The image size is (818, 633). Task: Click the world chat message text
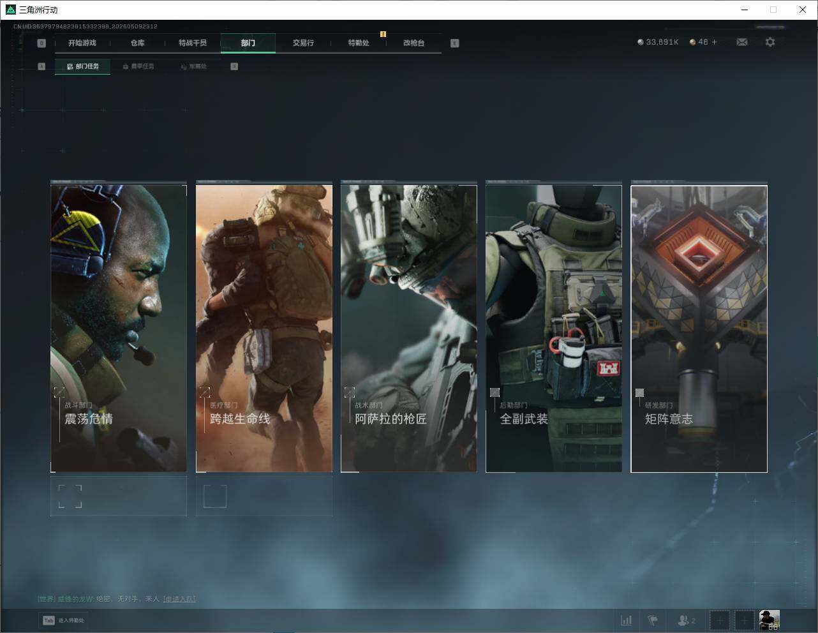tap(129, 599)
